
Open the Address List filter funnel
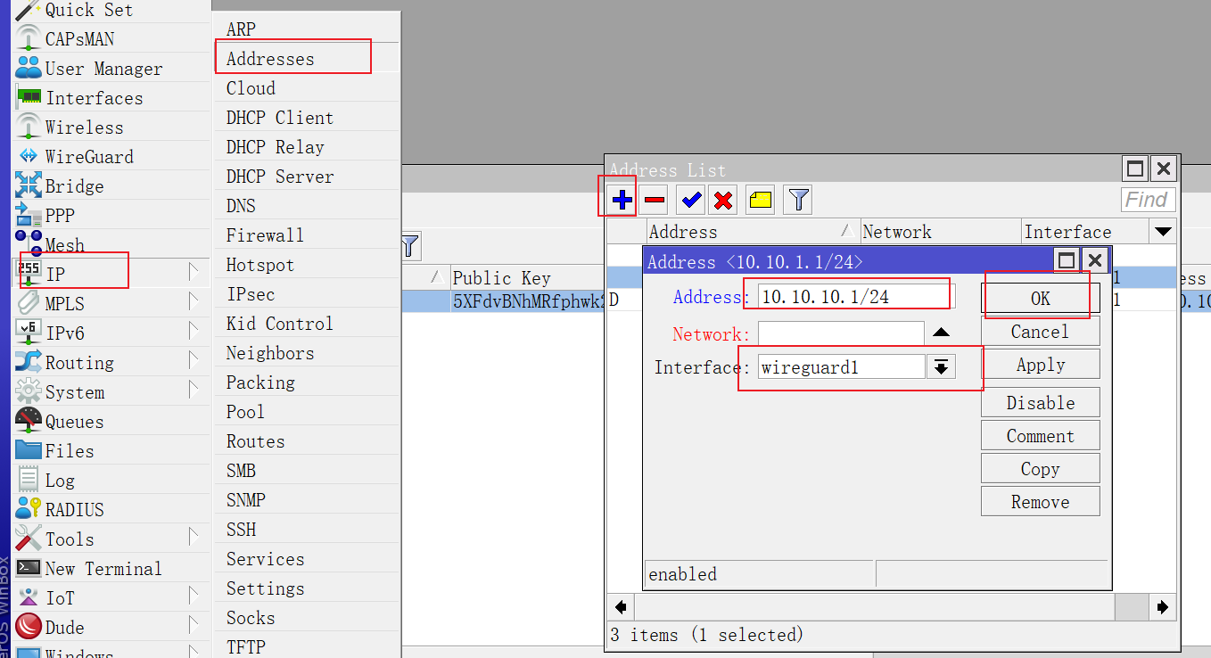(x=798, y=201)
